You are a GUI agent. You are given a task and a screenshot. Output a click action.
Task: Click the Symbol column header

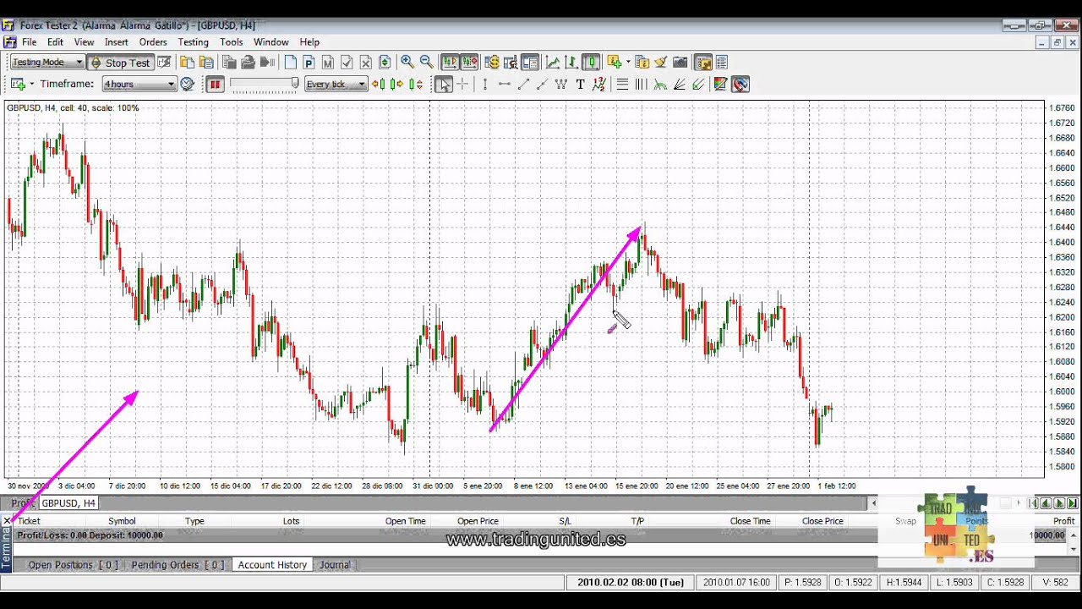(x=122, y=521)
